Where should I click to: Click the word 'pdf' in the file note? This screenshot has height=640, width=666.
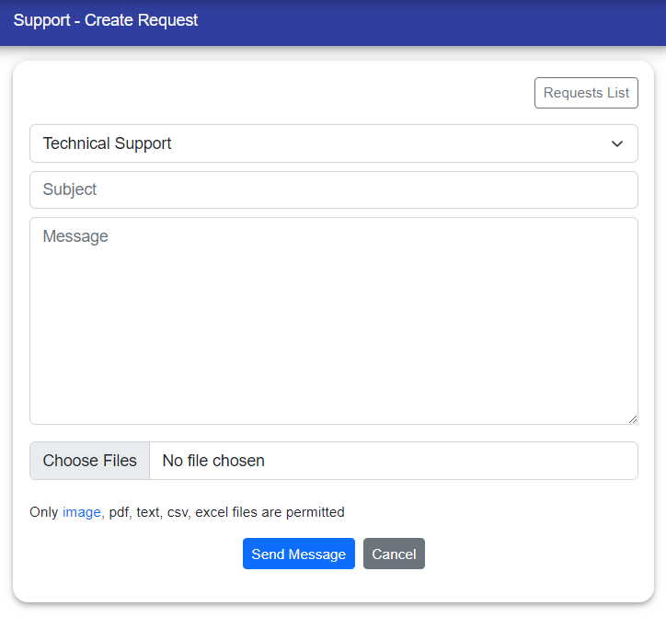120,512
